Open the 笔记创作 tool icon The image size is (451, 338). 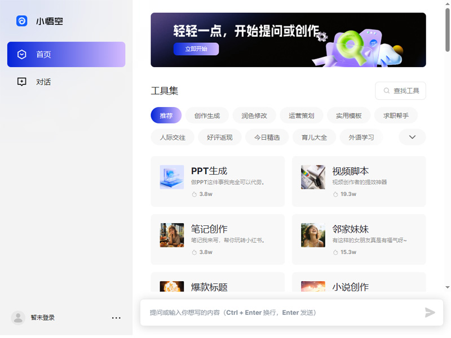tap(172, 235)
